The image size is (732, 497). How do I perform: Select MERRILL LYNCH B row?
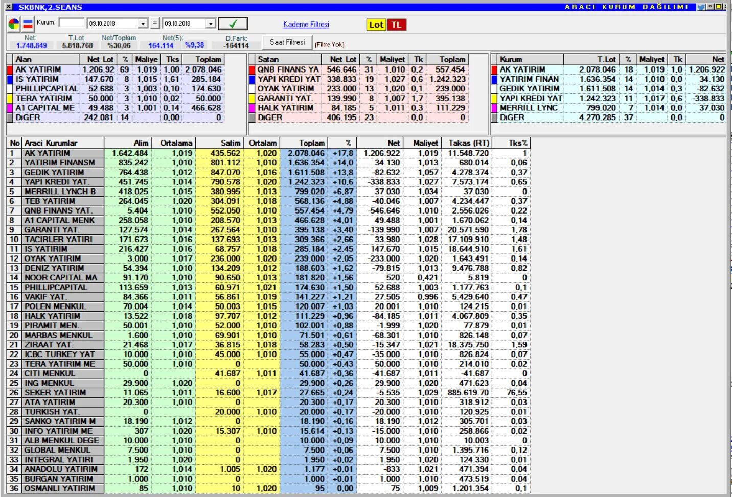point(268,192)
